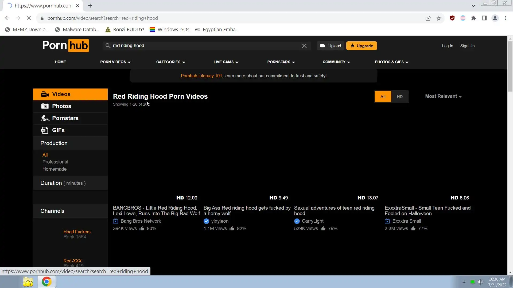Open the Chrome profile avatar icon
The height and width of the screenshot is (288, 513).
pos(495,18)
